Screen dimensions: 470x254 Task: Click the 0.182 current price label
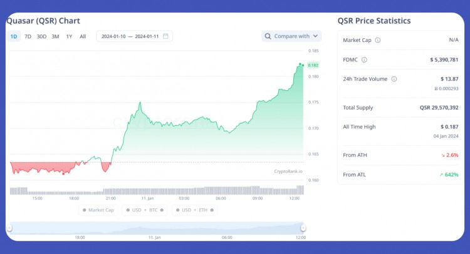click(x=313, y=65)
